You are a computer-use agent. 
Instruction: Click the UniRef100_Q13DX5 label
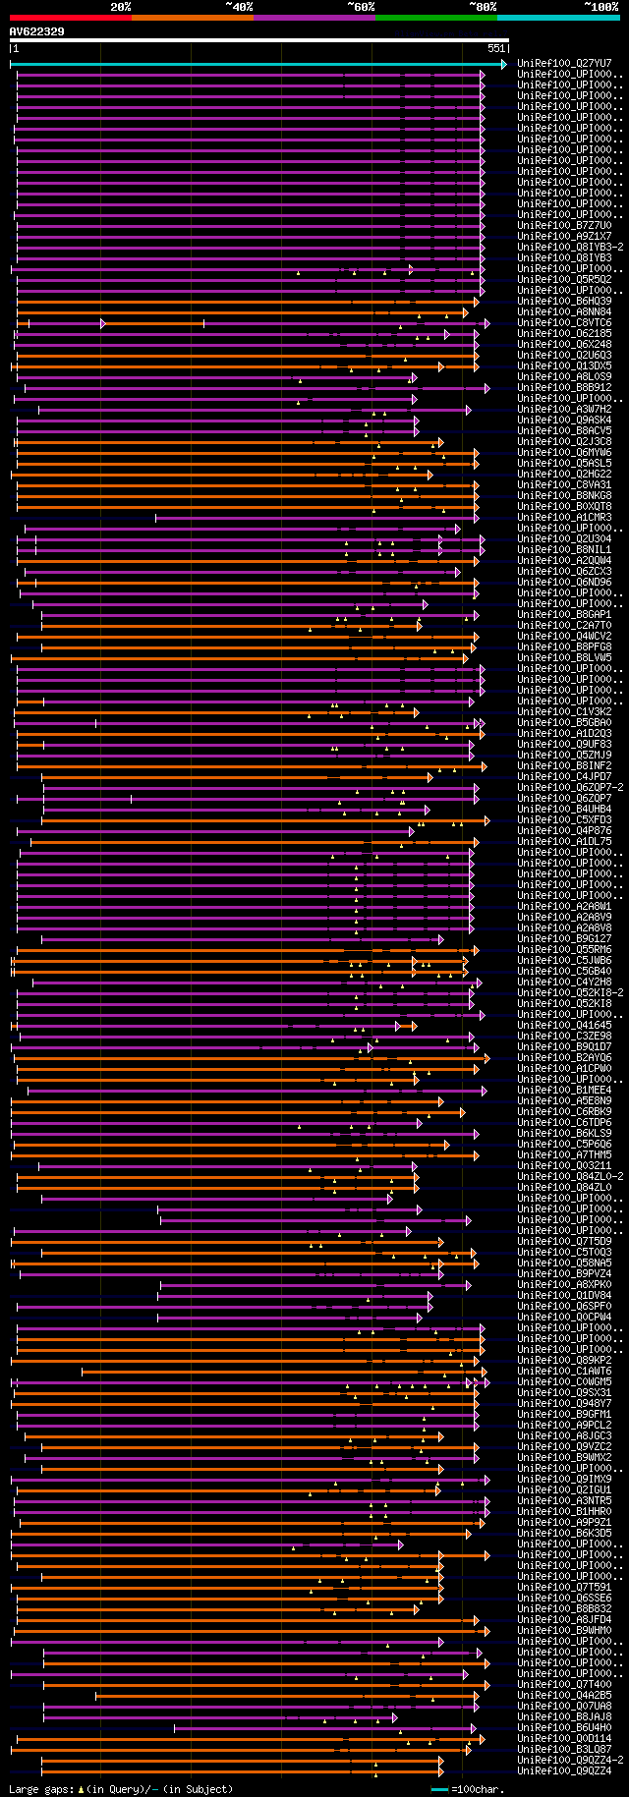[x=564, y=365]
